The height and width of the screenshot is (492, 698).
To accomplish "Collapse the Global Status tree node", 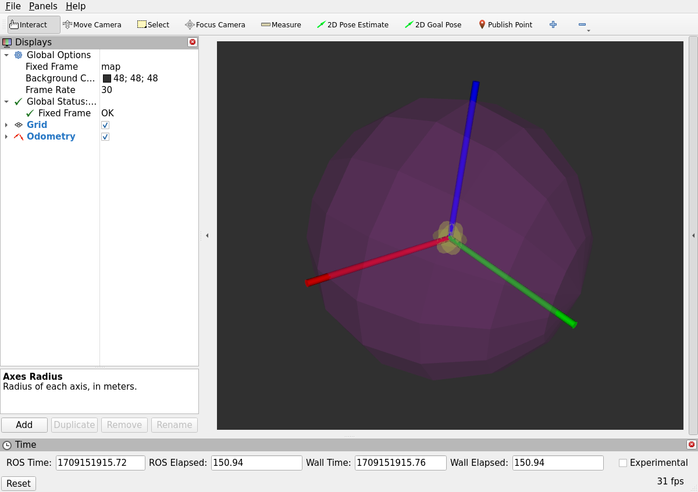I will coord(6,101).
